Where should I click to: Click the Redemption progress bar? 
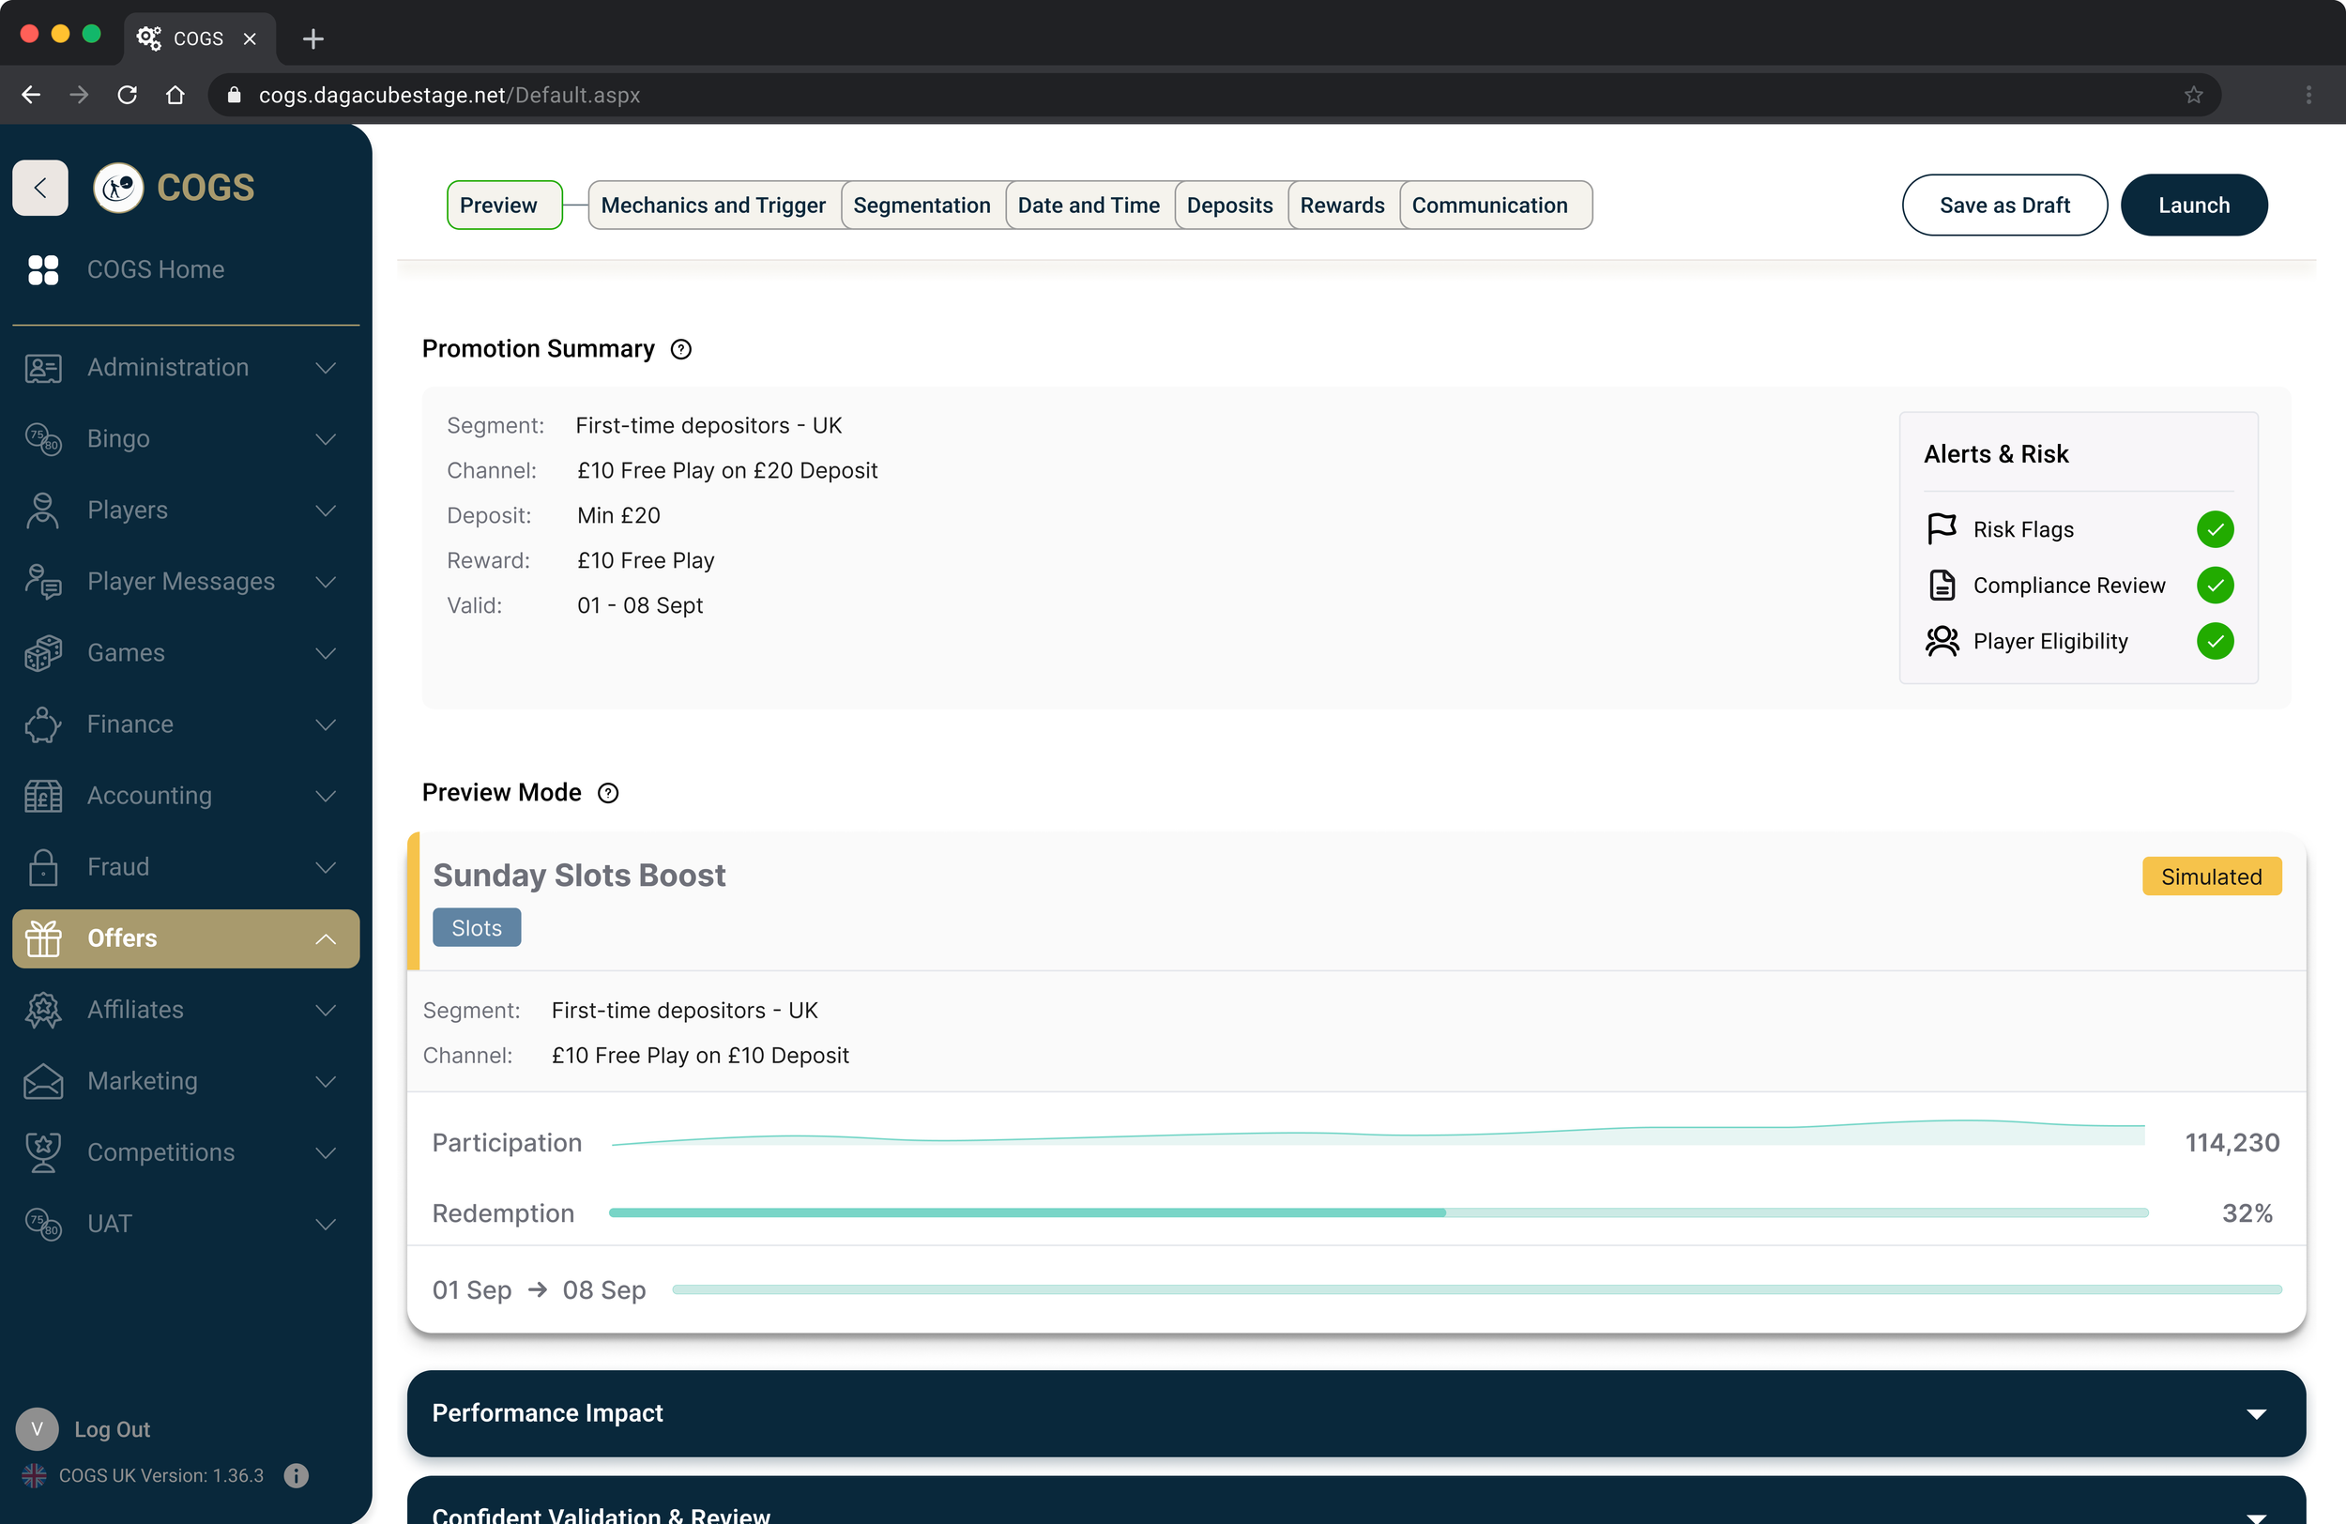[x=1378, y=1213]
